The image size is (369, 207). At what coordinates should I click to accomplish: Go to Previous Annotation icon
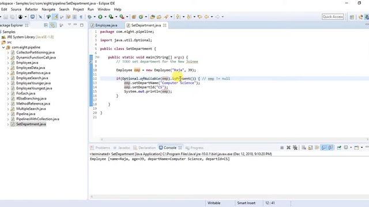[189, 17]
